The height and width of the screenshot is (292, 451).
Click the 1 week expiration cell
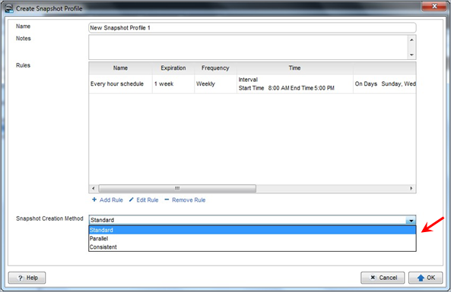click(x=173, y=83)
